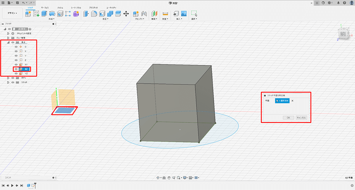This screenshot has width=355, height=190.
Task: Toggle the root component activate radio button
Action: [x=30, y=29]
